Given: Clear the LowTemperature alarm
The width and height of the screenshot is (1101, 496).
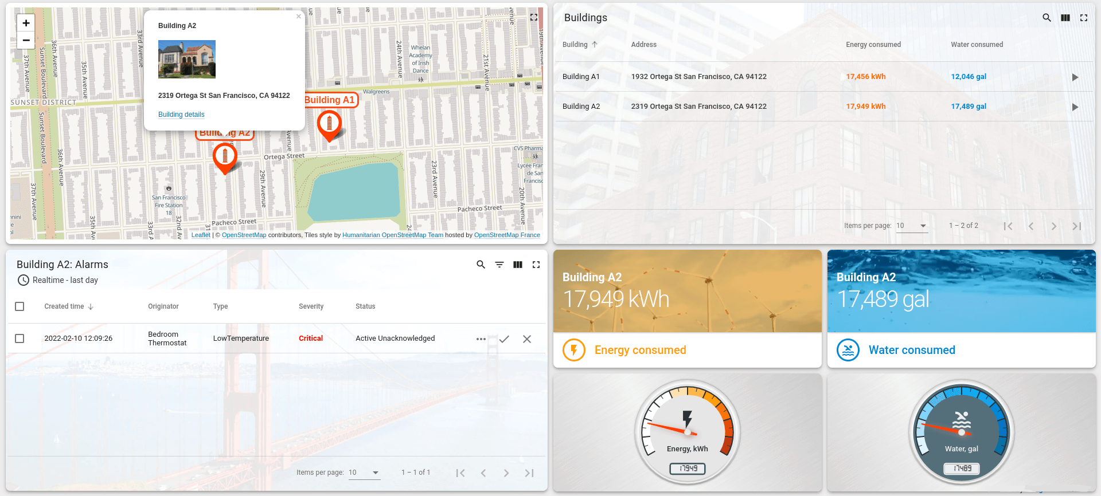Looking at the screenshot, I should (x=527, y=339).
